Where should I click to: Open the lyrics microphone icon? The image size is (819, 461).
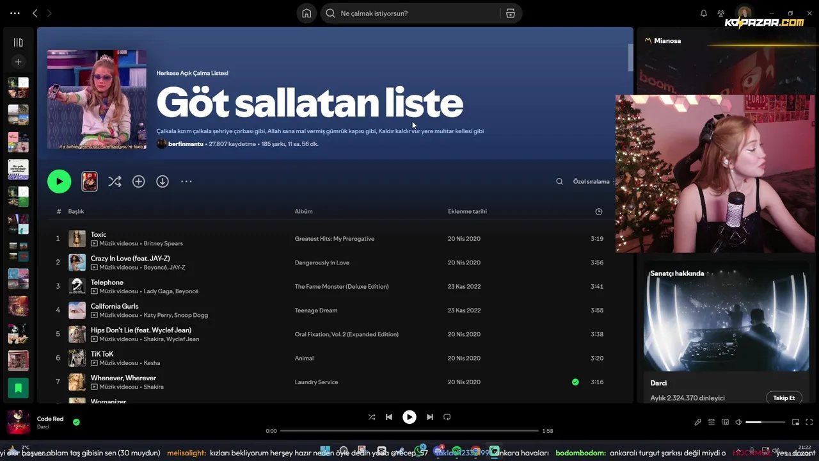[x=698, y=423]
